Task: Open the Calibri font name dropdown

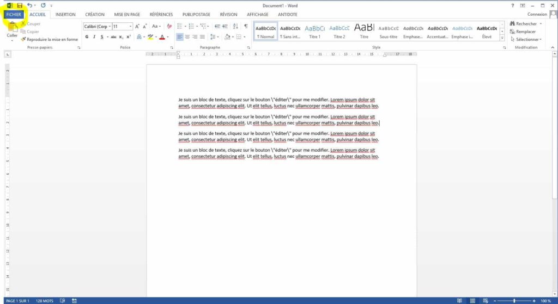Action: [x=110, y=27]
